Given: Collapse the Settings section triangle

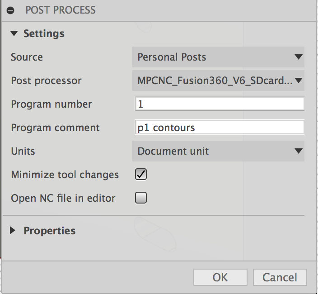Looking at the screenshot, I should point(14,33).
